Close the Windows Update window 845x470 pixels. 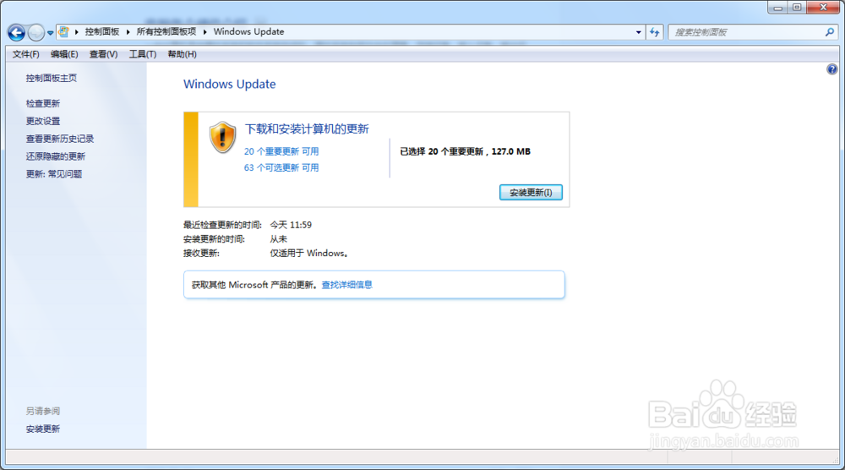pyautogui.click(x=823, y=8)
